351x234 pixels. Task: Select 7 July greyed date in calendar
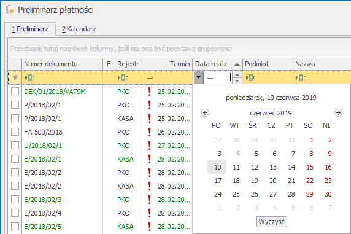pos(330,208)
